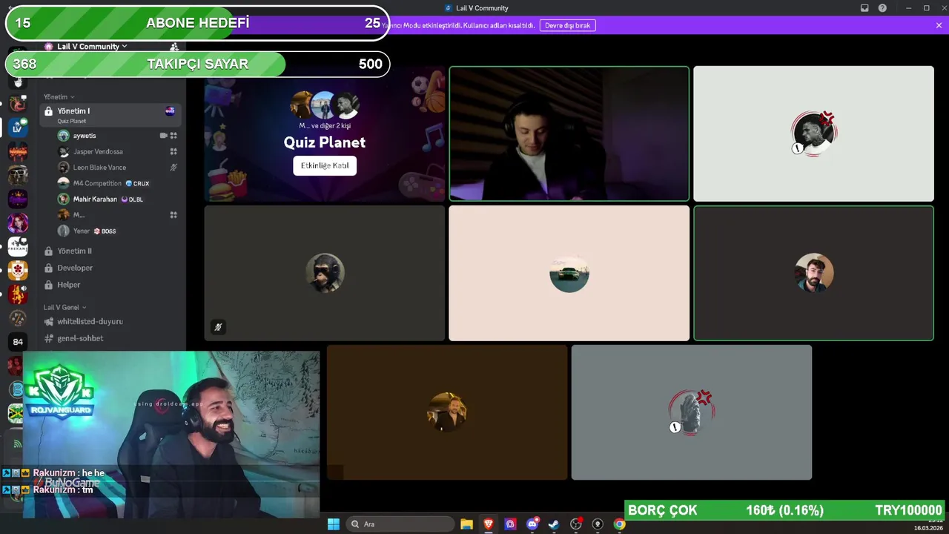949x534 pixels.
Task: Collapse the Lail V Genel category
Action: pyautogui.click(x=65, y=307)
